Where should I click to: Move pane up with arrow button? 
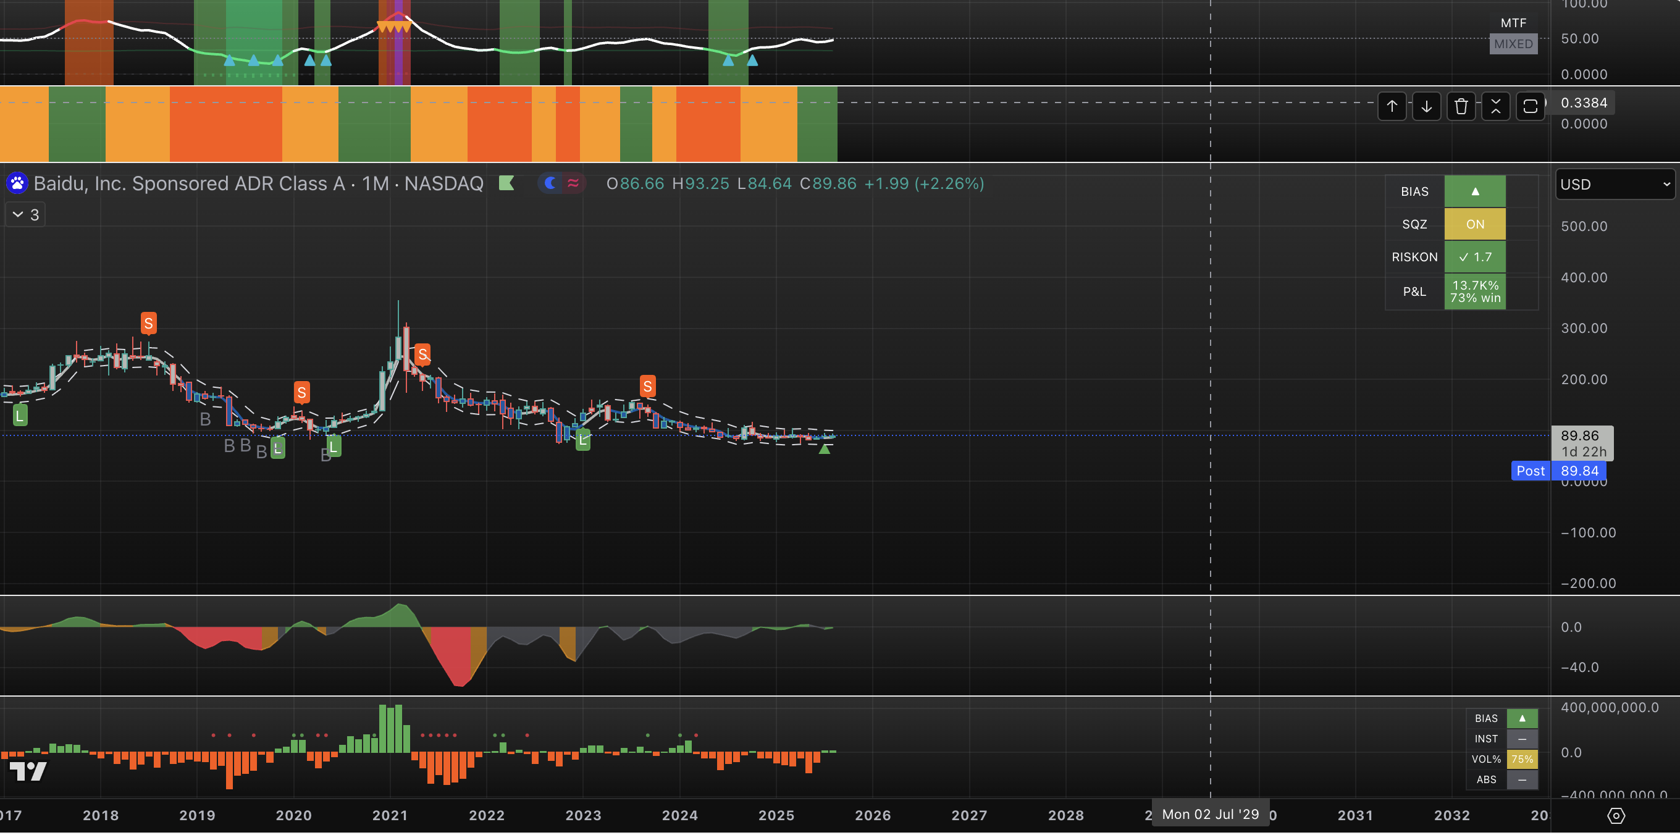[1392, 106]
